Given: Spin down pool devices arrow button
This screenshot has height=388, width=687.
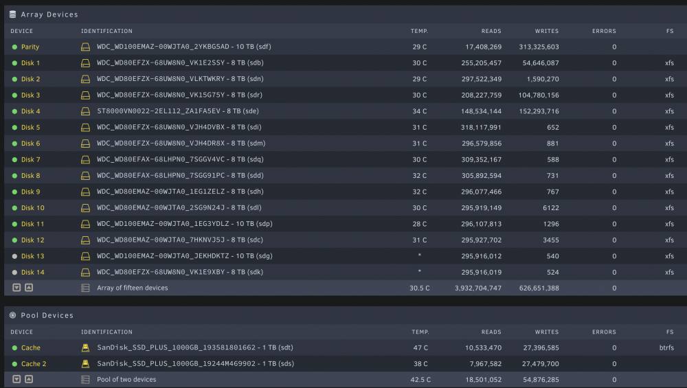Looking at the screenshot, I should (x=16, y=379).
